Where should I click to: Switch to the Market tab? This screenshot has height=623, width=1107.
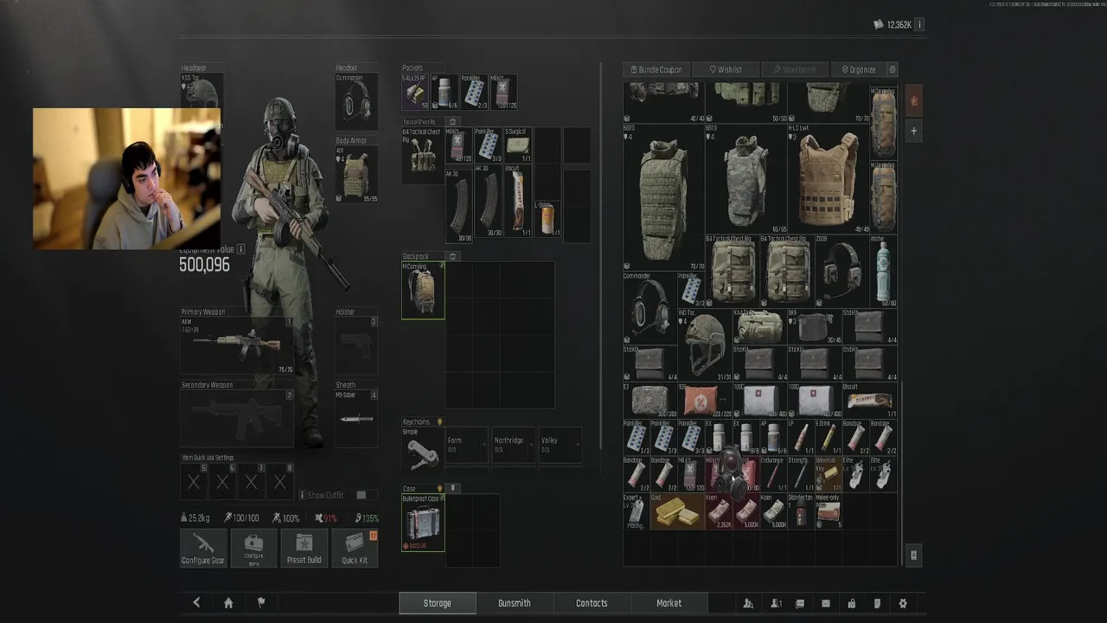[x=669, y=603]
